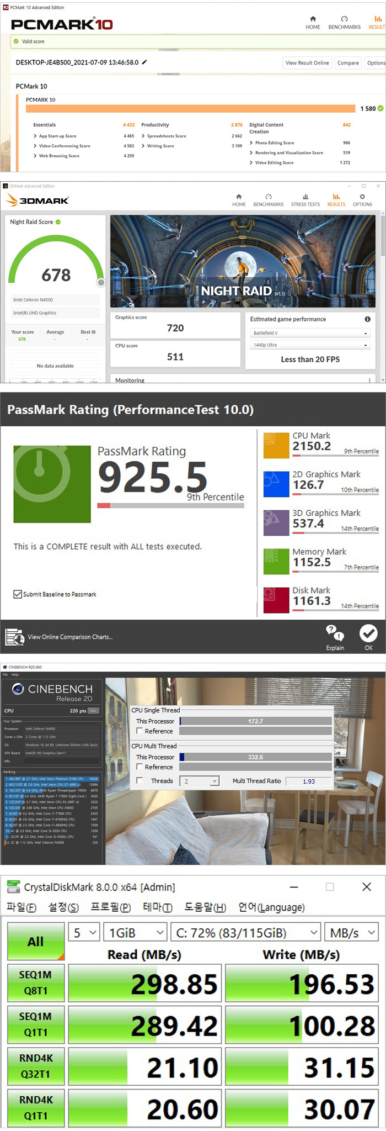Open the test count dropdown showing 5
Viewport: 386px width, 1131px height.
coord(84,933)
